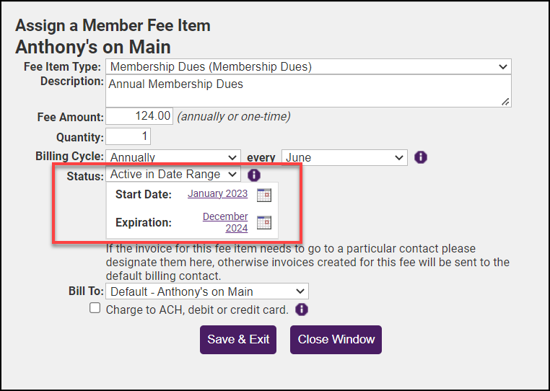Image resolution: width=550 pixels, height=391 pixels.
Task: Click the Quantity input field
Action: point(128,136)
